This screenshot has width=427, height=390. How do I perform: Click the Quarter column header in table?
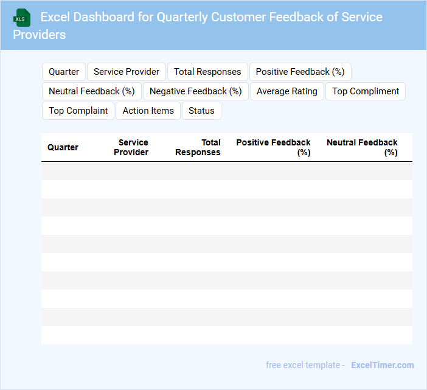(63, 147)
